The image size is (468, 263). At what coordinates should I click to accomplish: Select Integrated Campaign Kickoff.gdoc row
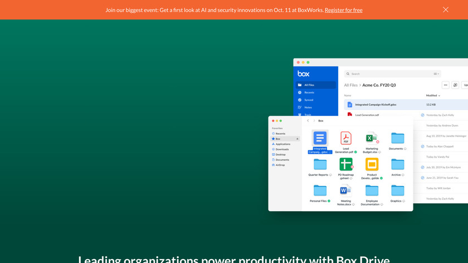(x=406, y=105)
